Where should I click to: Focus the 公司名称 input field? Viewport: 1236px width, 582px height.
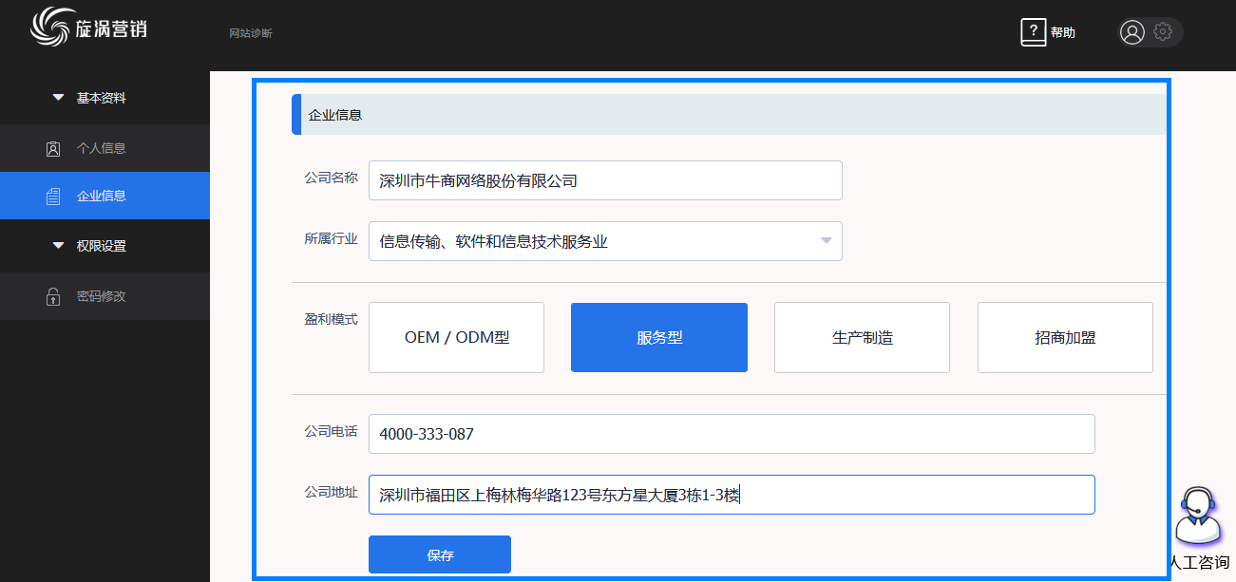click(x=605, y=180)
